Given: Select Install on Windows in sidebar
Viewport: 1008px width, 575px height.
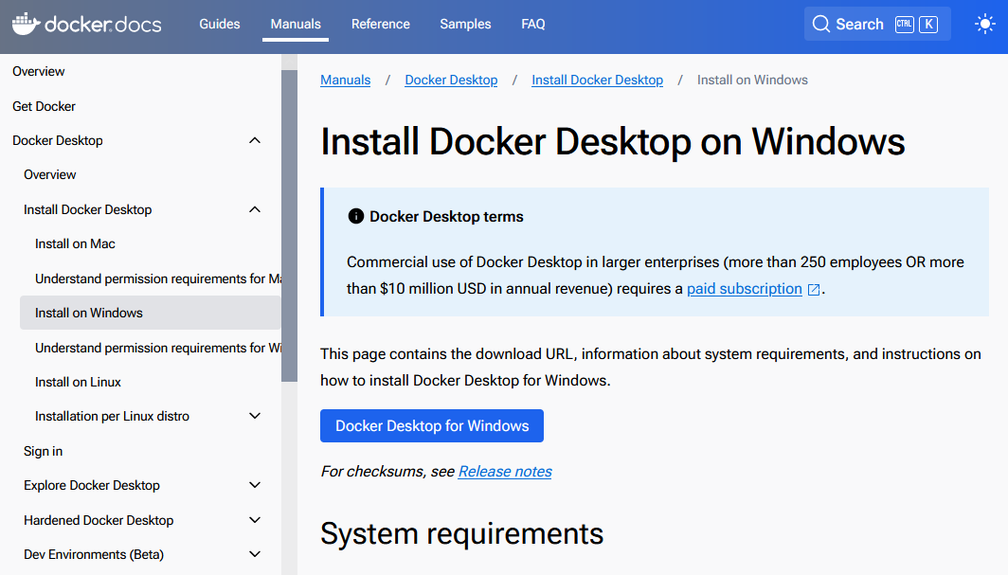Looking at the screenshot, I should [x=151, y=313].
